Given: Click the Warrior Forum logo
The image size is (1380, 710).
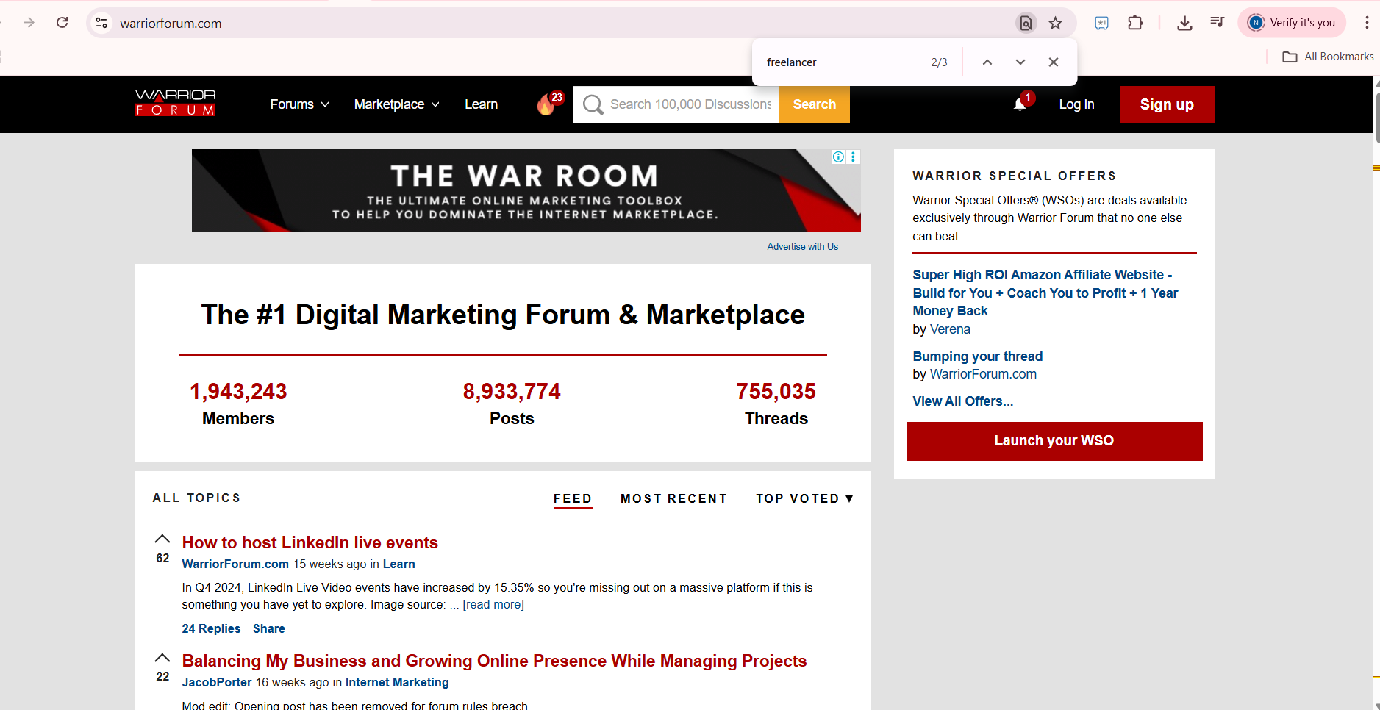Looking at the screenshot, I should click(176, 103).
